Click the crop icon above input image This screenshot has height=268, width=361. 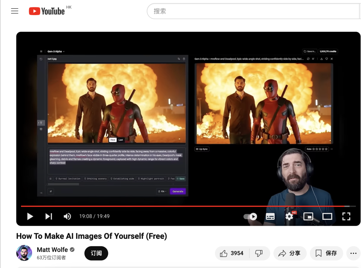(179, 59)
